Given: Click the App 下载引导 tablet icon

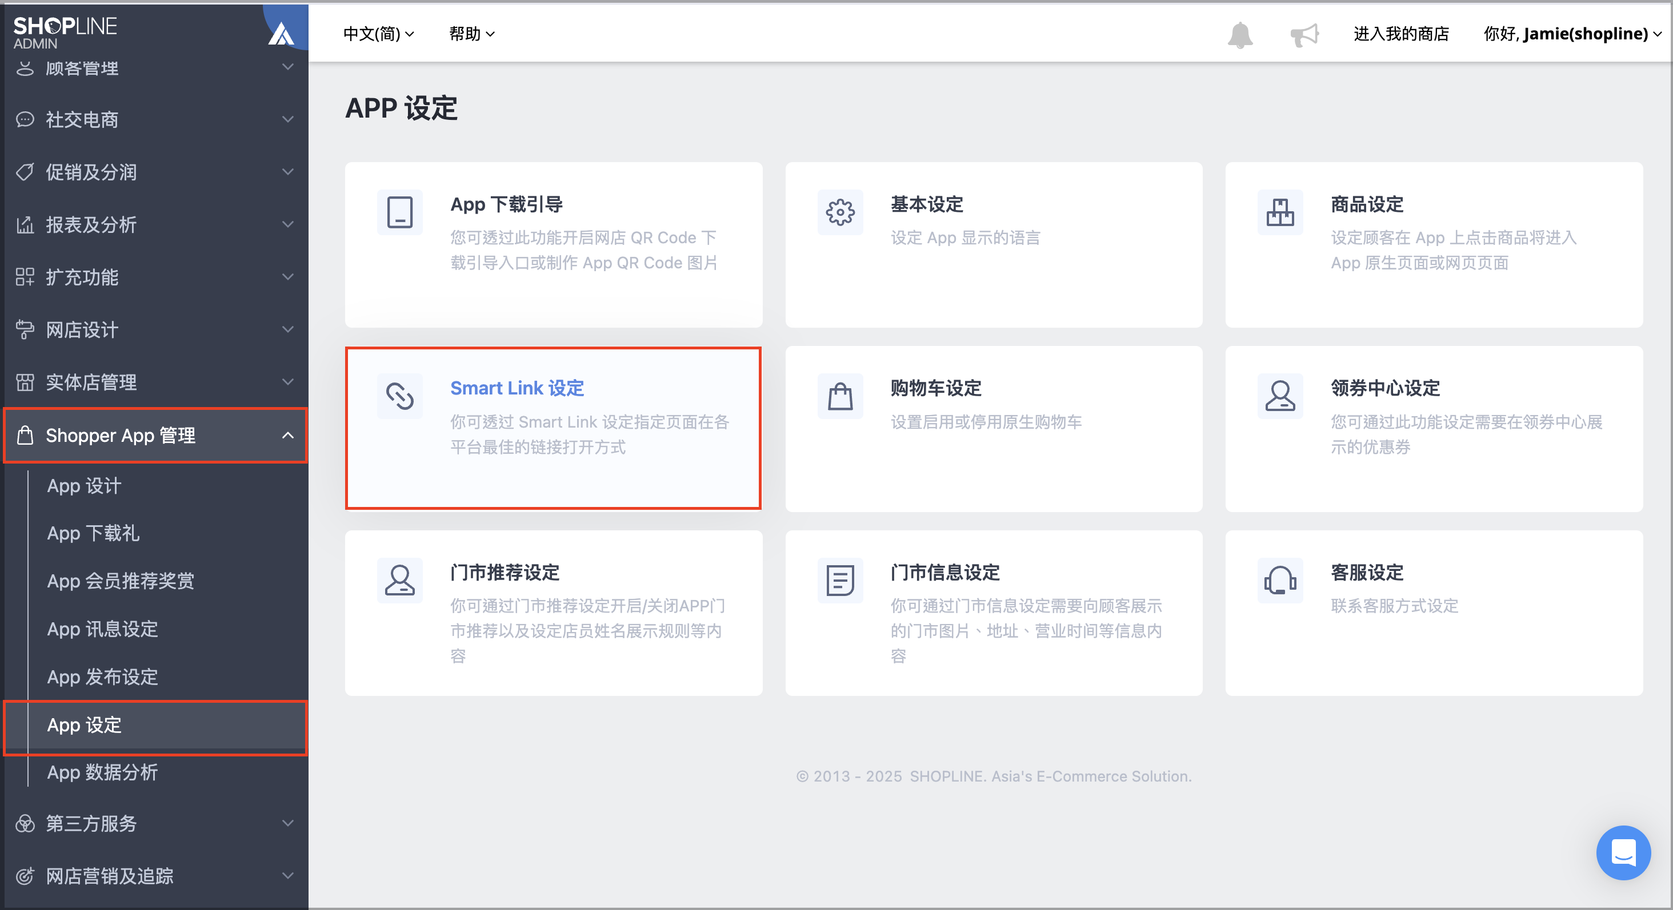Looking at the screenshot, I should (x=400, y=212).
